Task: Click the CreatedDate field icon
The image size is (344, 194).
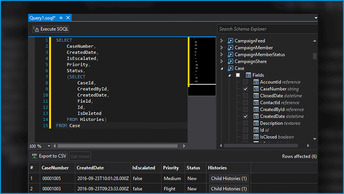Action: coord(256,116)
